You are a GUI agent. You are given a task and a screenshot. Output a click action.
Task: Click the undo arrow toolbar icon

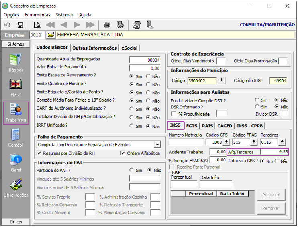tap(7, 25)
